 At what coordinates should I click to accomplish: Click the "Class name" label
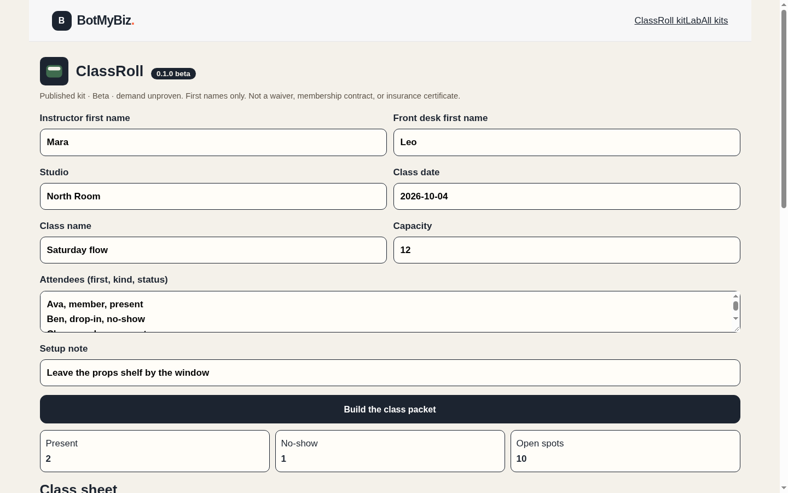point(66,226)
